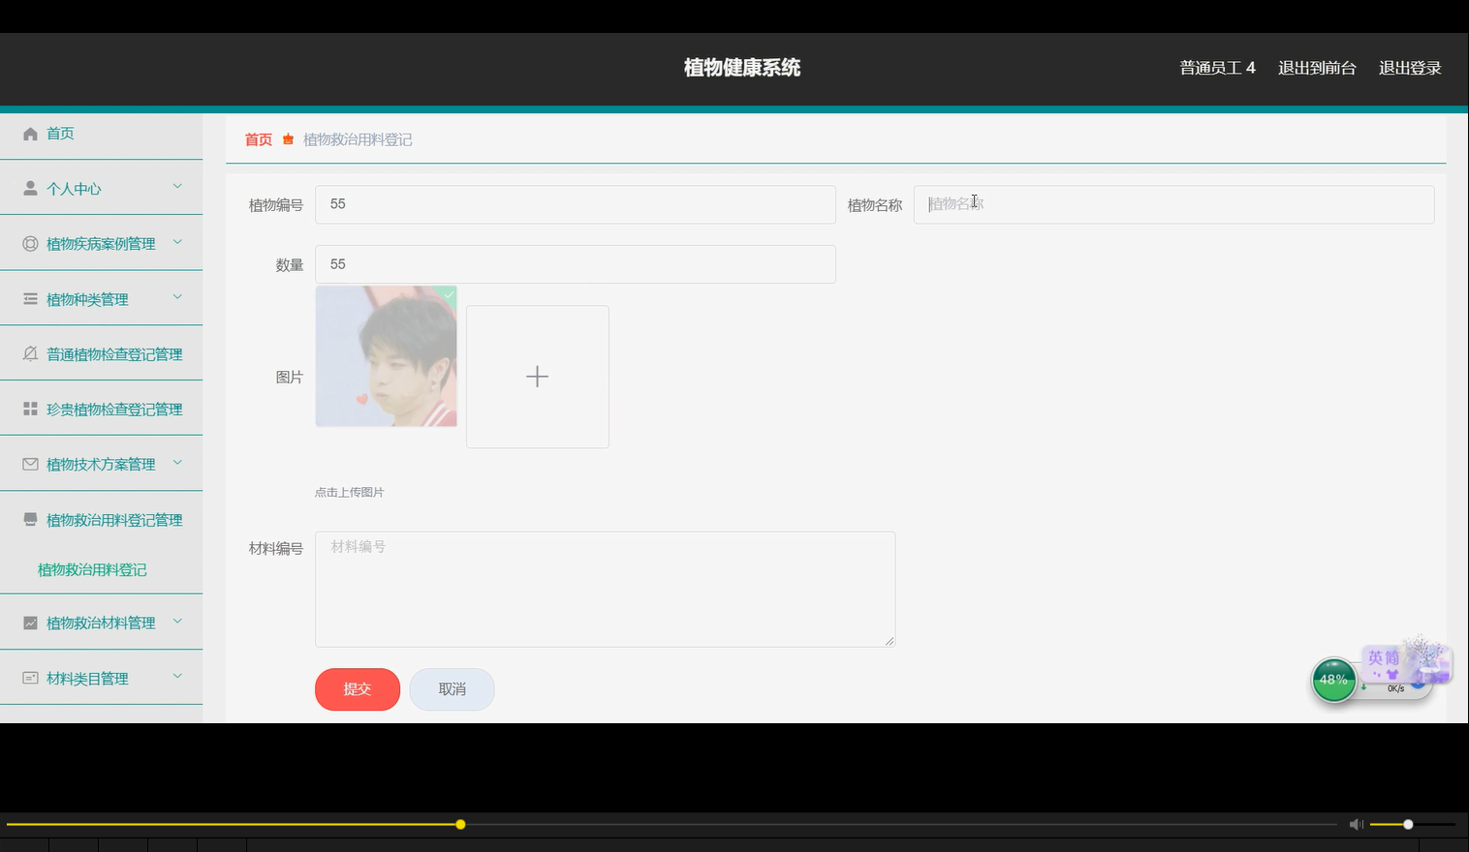
Task: Expand the 植物种类管理 dropdown arrow
Action: click(176, 298)
